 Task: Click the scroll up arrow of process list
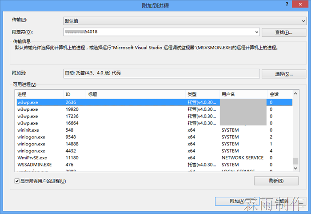pyautogui.click(x=295, y=93)
